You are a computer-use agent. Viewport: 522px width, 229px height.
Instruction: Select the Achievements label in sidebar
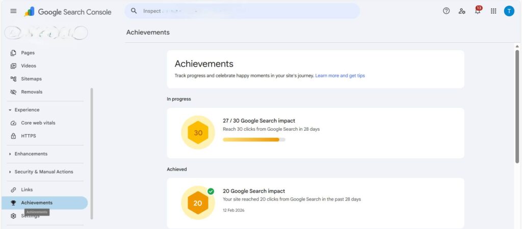click(x=37, y=203)
